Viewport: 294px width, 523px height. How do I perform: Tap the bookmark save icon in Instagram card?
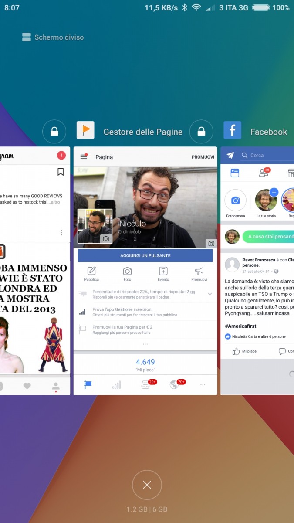(x=61, y=172)
